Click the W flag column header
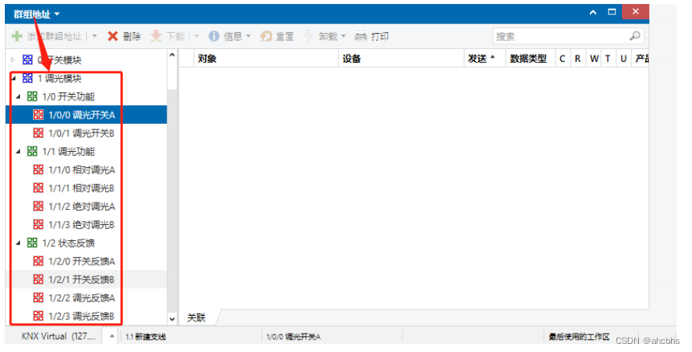This screenshot has width=692, height=352. pos(594,58)
